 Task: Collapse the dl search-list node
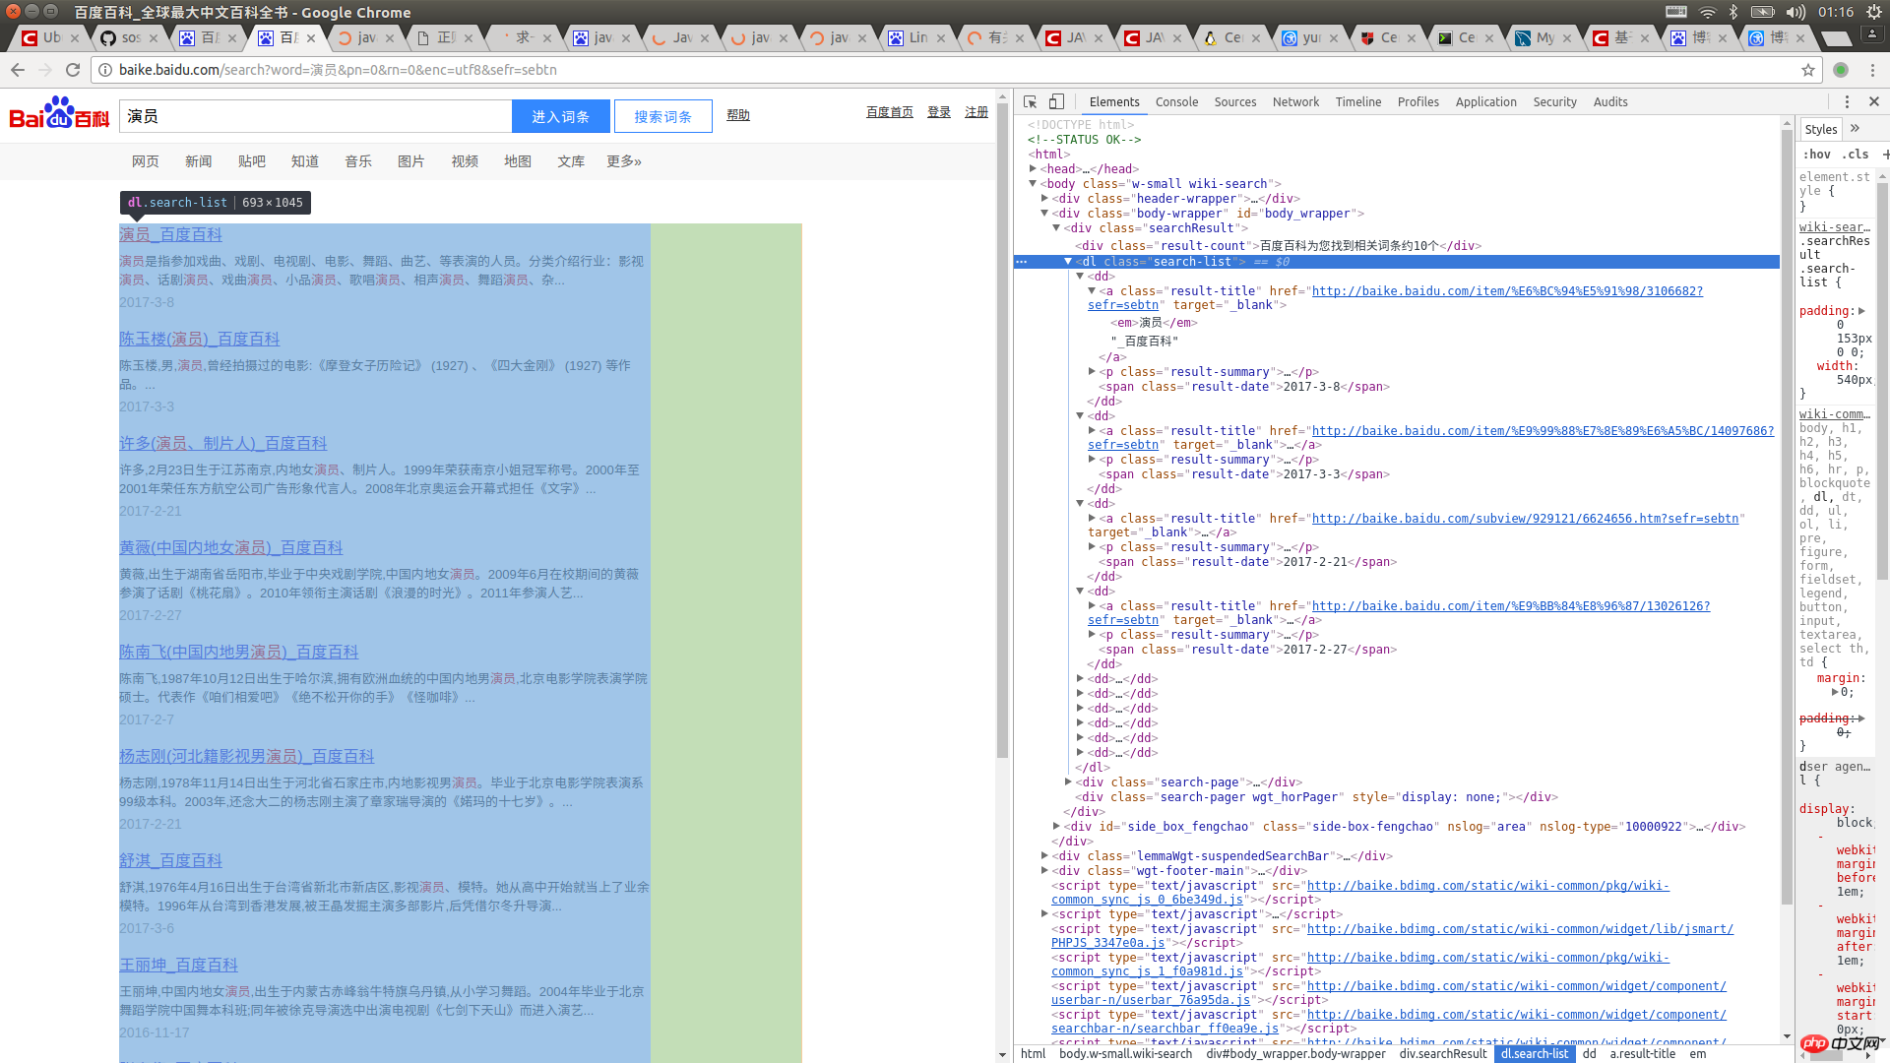[1068, 261]
